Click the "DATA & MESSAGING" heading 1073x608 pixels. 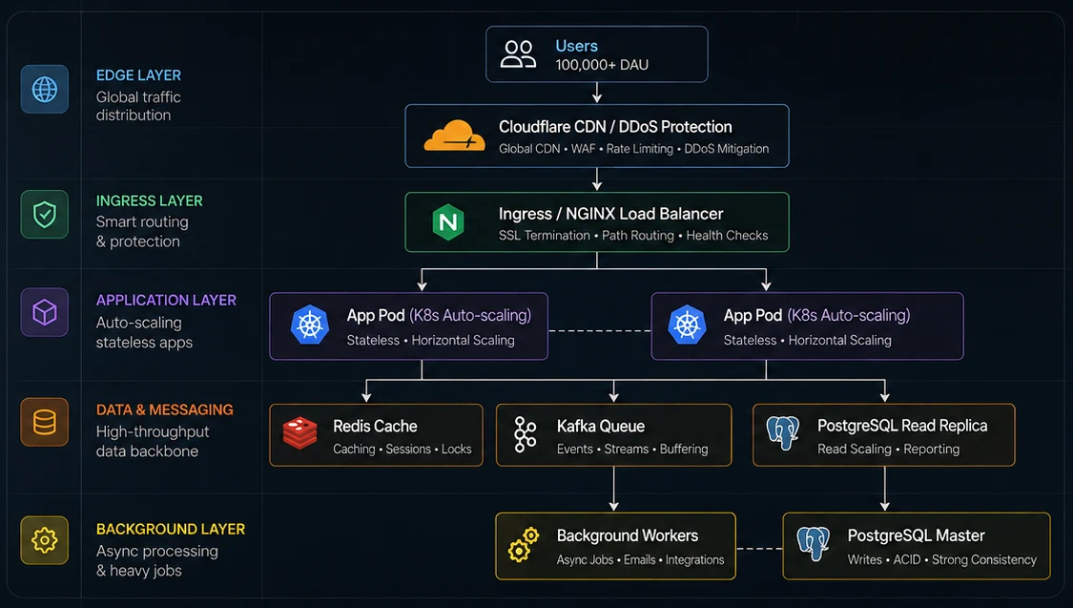164,409
